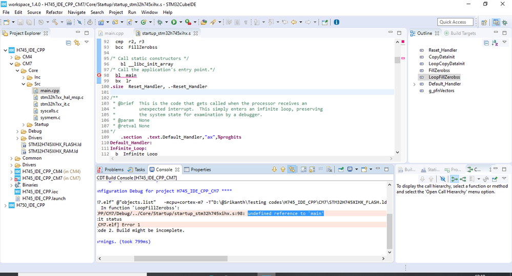The image size is (512, 276).
Task: Maximize the Console panel
Action: pyautogui.click(x=386, y=169)
